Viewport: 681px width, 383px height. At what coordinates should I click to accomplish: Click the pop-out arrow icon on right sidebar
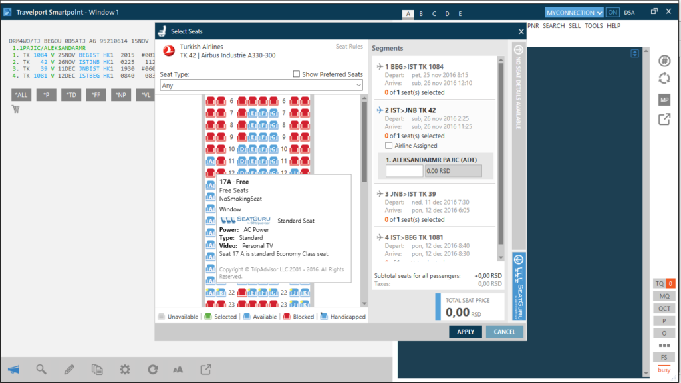pyautogui.click(x=664, y=120)
